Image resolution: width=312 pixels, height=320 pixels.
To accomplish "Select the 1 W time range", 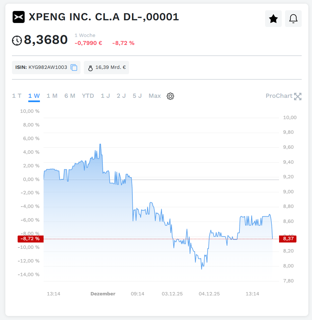I will [x=34, y=96].
